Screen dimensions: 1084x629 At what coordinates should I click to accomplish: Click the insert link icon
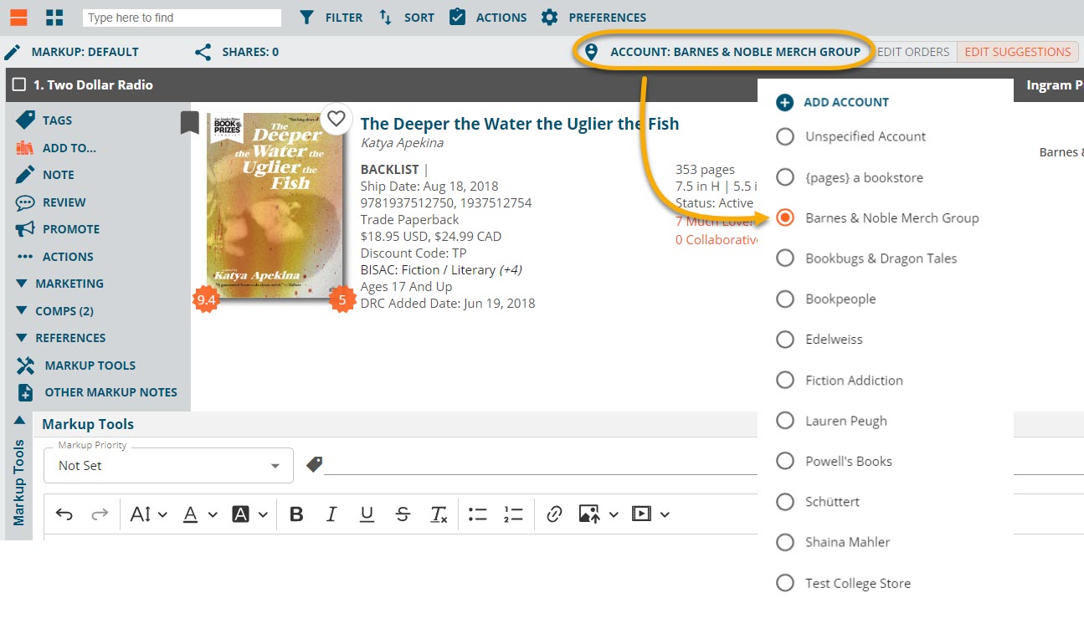(554, 514)
